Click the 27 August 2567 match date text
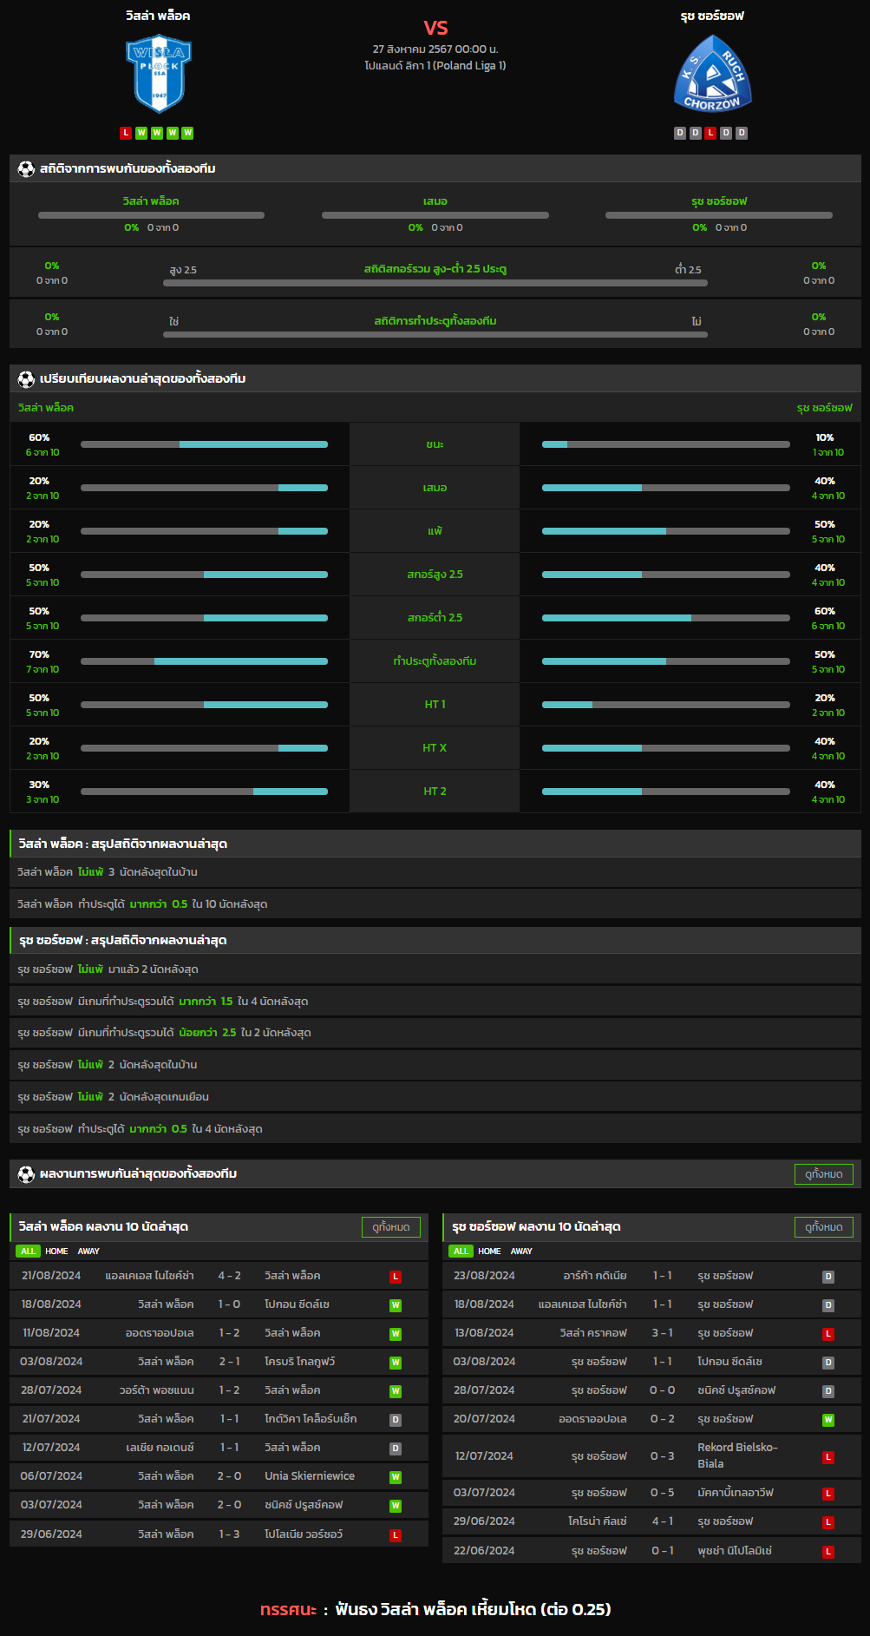Screen dimensions: 870x1636 point(435,49)
